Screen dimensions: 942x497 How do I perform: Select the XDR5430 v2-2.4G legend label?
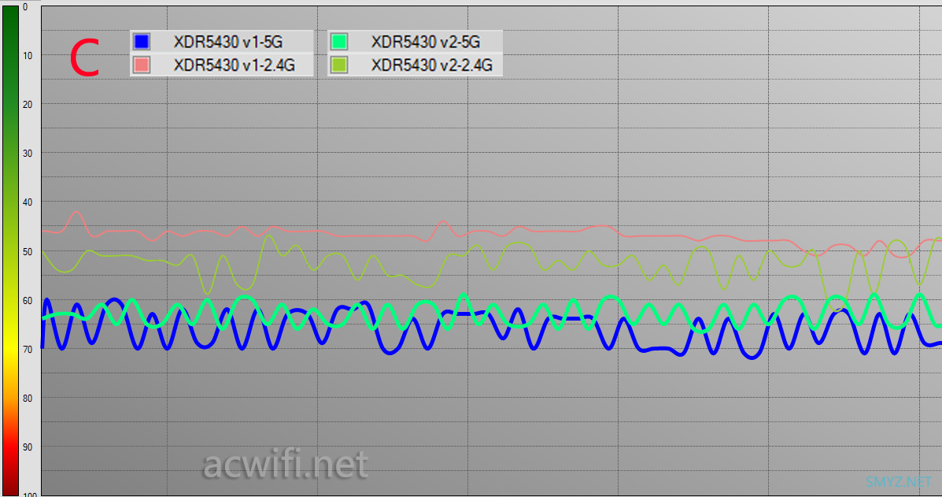[x=432, y=65]
